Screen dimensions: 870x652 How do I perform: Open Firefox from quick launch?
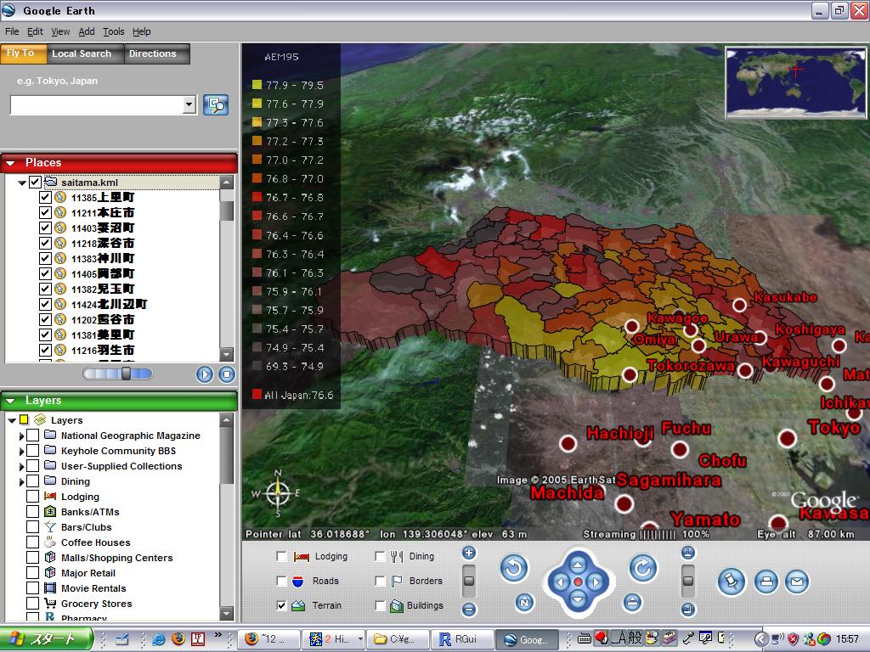[x=178, y=639]
